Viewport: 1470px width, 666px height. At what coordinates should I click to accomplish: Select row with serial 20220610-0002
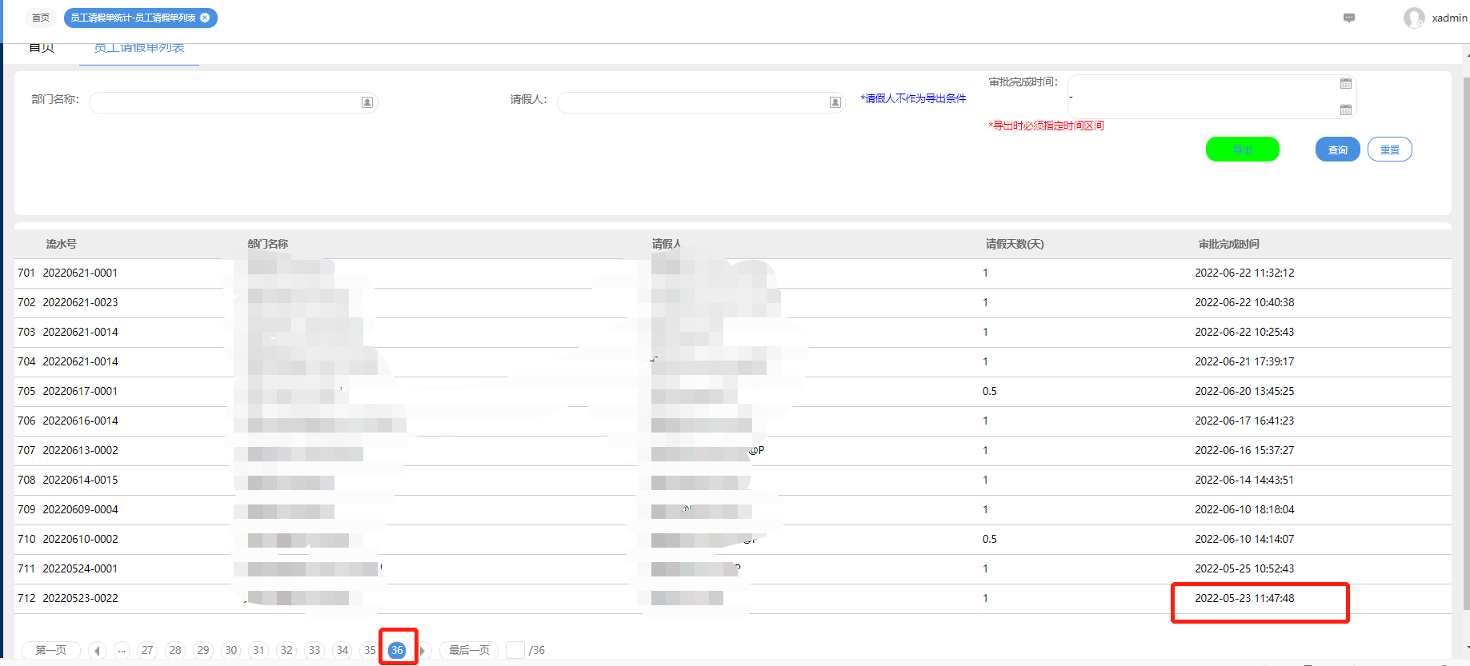[732, 540]
